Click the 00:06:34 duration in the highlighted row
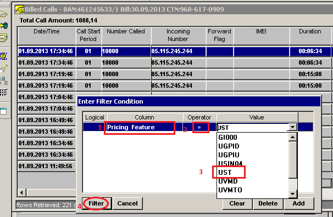Viewport: 333px width, 217px height. (310, 51)
